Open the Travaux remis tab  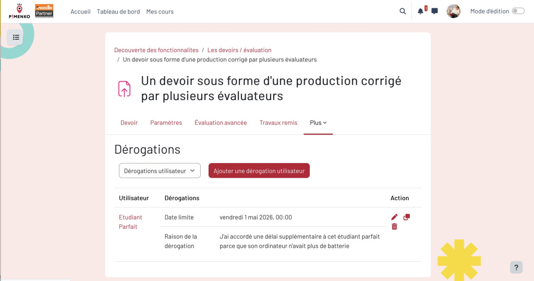click(278, 123)
